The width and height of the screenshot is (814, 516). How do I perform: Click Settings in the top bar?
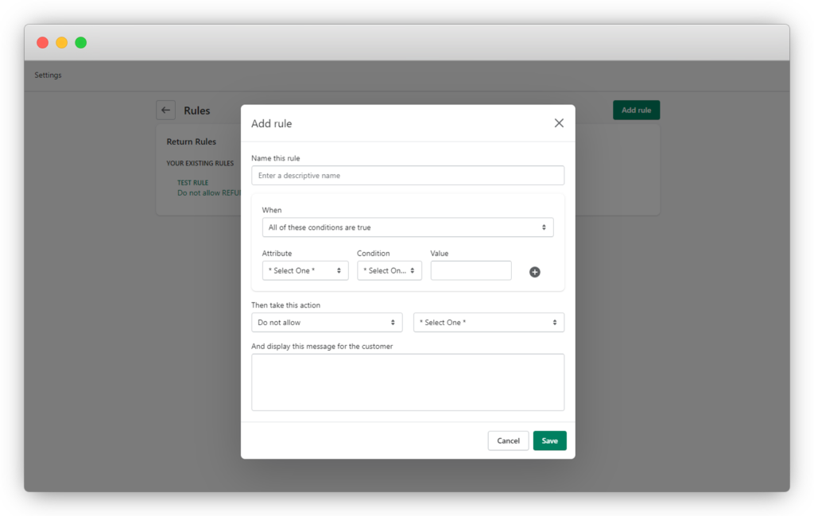click(48, 75)
